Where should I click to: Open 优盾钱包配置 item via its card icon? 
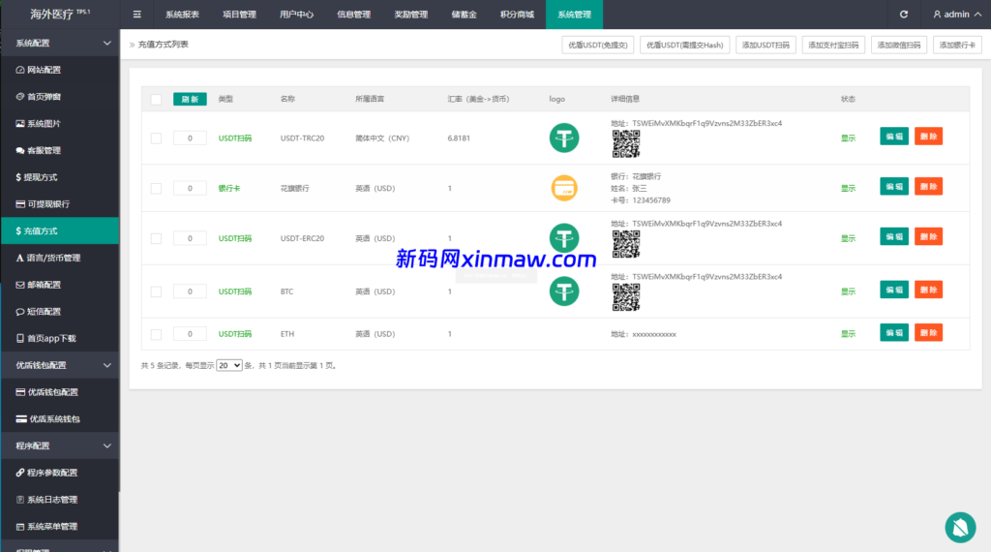tap(20, 392)
